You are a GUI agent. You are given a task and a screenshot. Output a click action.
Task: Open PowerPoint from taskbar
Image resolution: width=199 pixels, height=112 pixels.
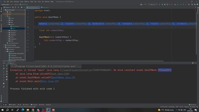53,110
